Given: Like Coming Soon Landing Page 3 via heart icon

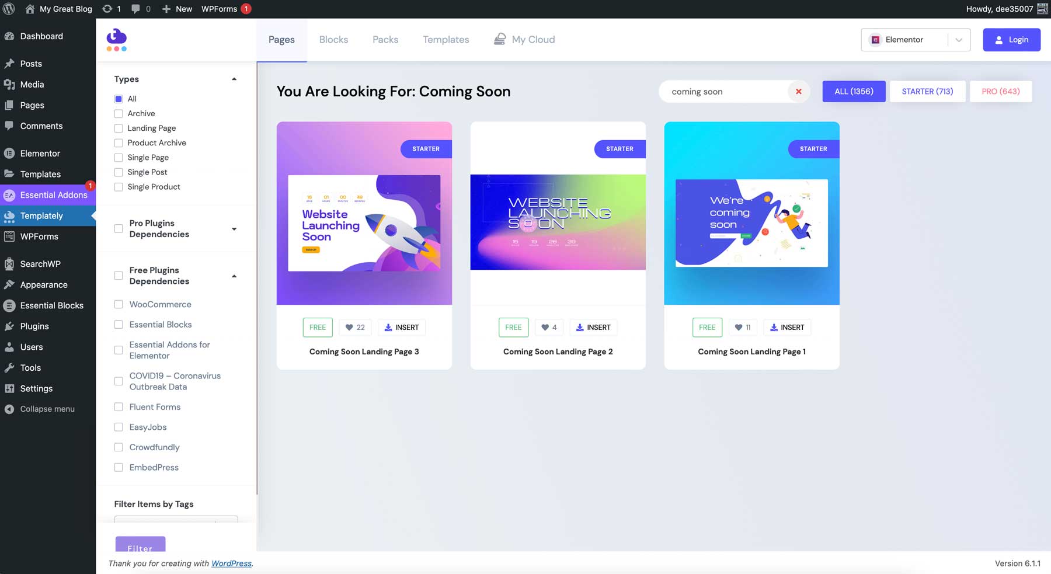Looking at the screenshot, I should (349, 328).
